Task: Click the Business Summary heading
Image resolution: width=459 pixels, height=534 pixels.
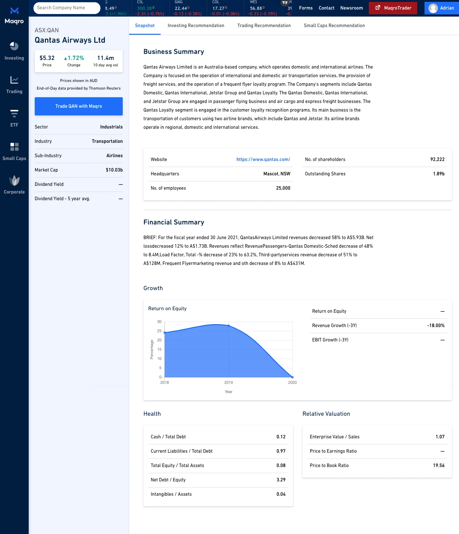Action: (x=174, y=52)
